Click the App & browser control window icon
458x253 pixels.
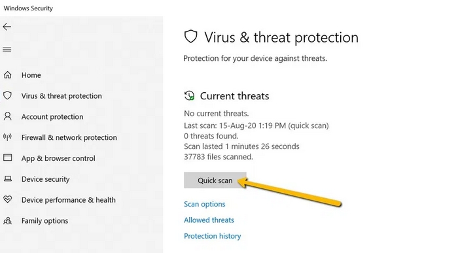[8, 158]
